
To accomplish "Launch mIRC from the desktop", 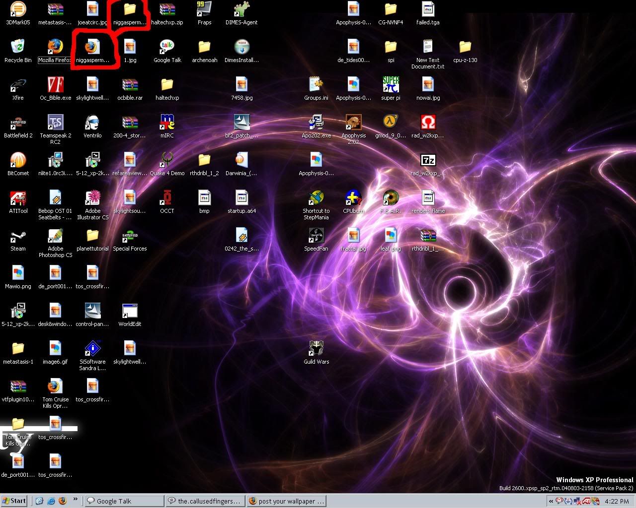I will pos(167,124).
